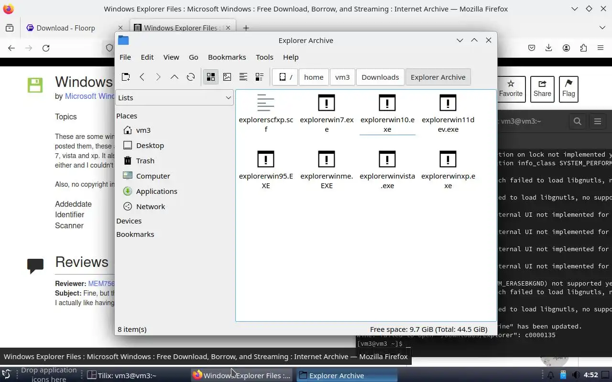The width and height of the screenshot is (612, 382).
Task: Select the explorerwinxp.exe file
Action: (448, 170)
